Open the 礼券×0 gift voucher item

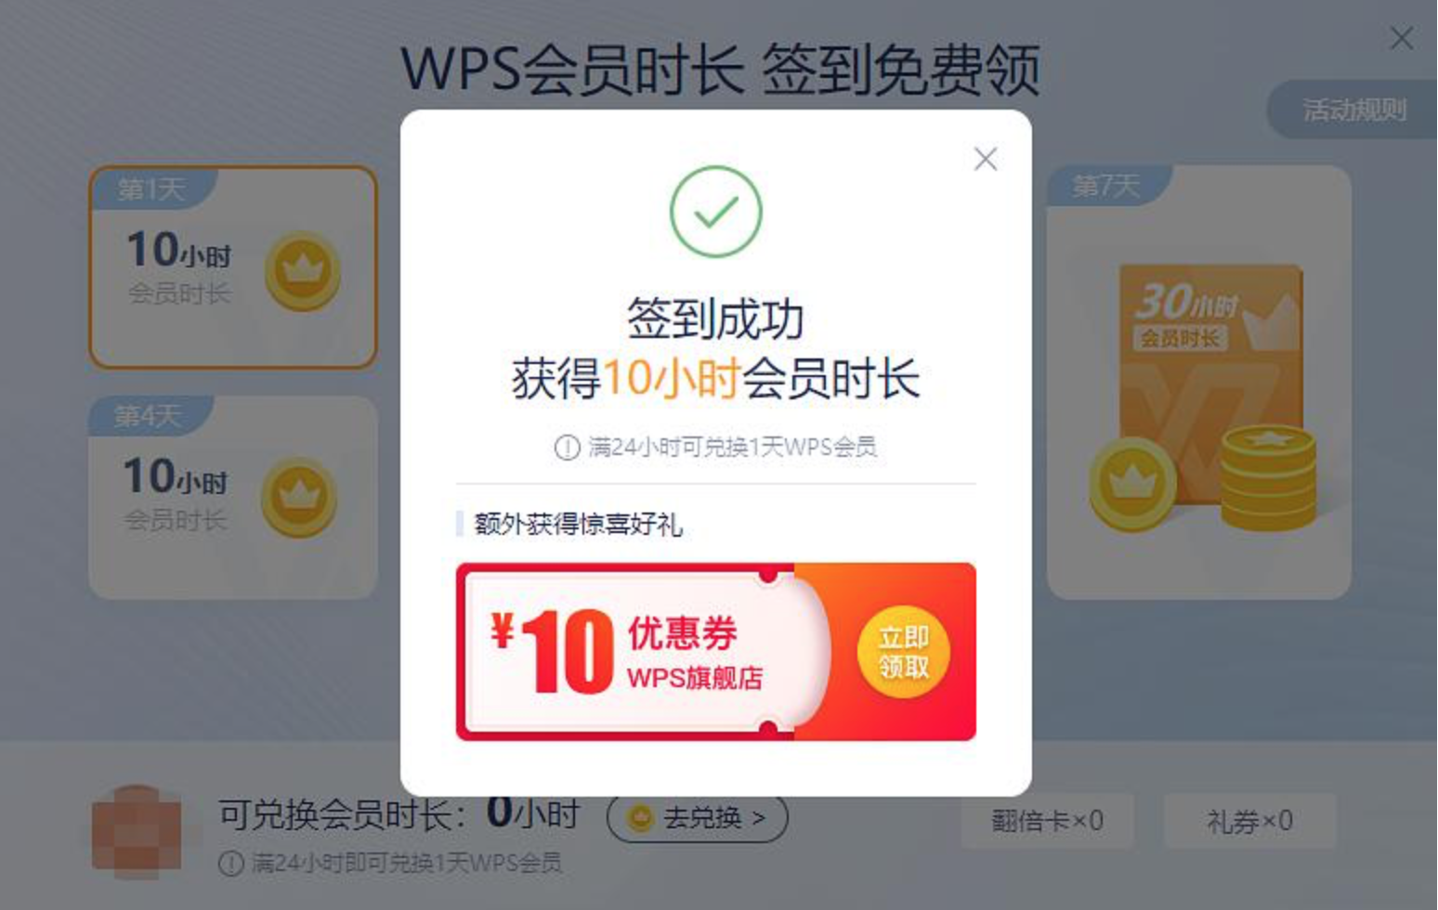pos(1249,821)
